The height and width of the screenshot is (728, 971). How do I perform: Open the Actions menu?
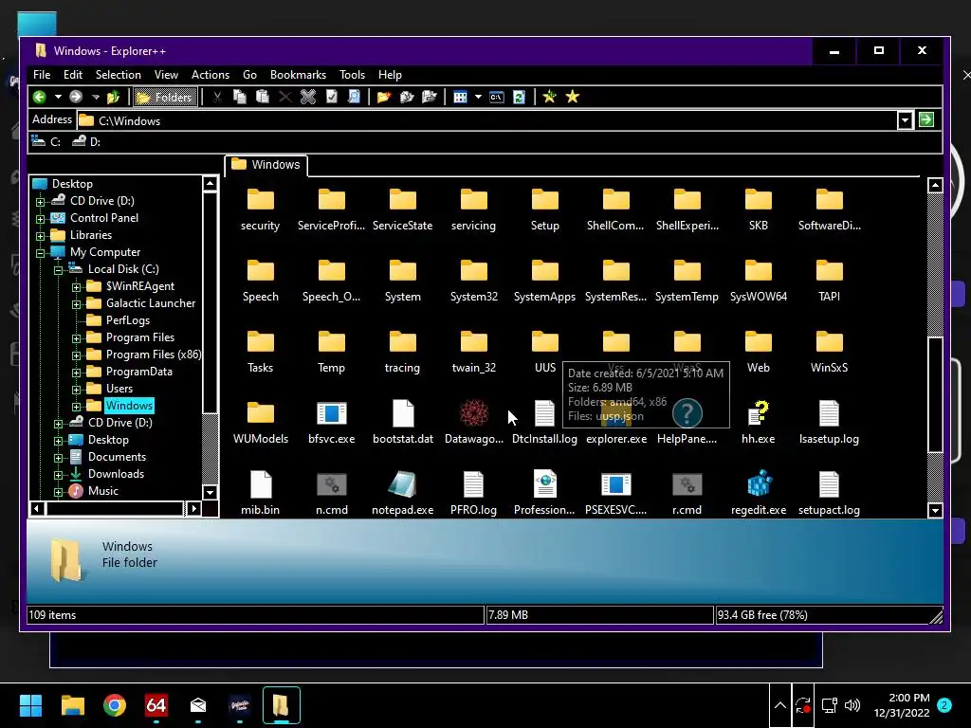[x=211, y=75]
